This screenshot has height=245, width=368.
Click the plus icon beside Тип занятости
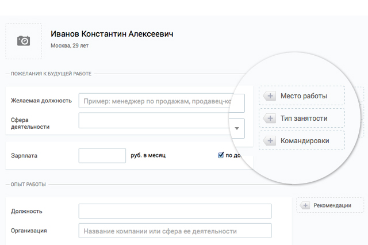tap(269, 118)
